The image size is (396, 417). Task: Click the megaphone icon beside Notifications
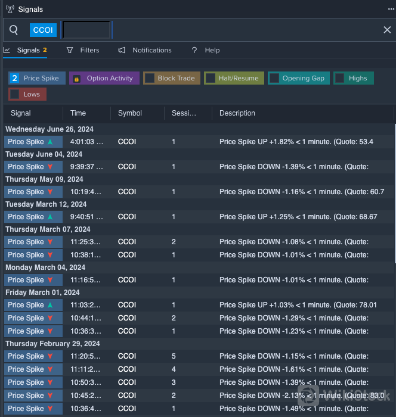[122, 51]
